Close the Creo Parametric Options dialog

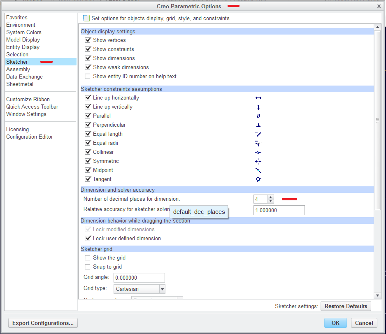coord(379,6)
